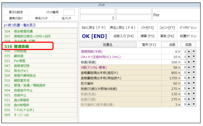The height and width of the screenshot is (126, 203).
Task: Decrease count for 抜歯(乳歯) row
Action: [x=194, y=94]
